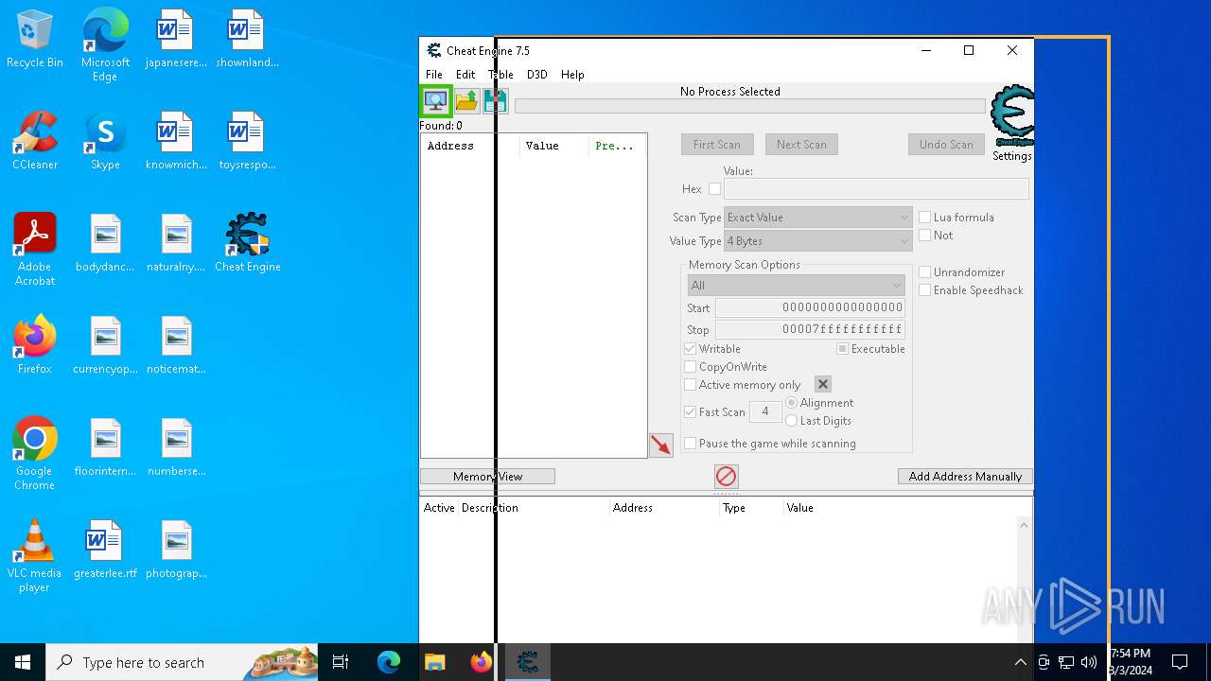Toggle Executable checkbox
1211x681 pixels.
pyautogui.click(x=842, y=349)
